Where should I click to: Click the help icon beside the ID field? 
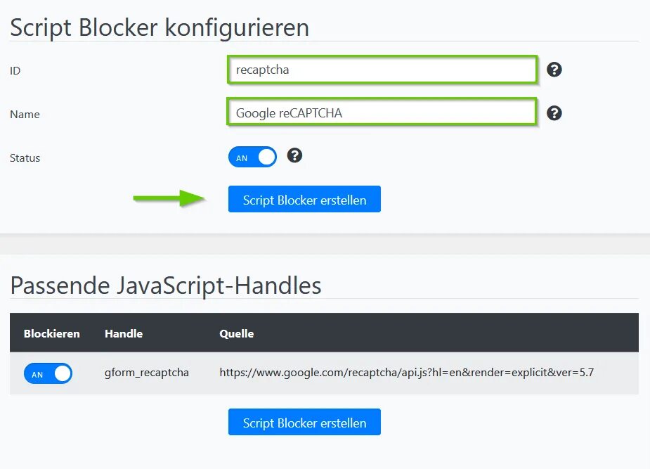pyautogui.click(x=554, y=70)
